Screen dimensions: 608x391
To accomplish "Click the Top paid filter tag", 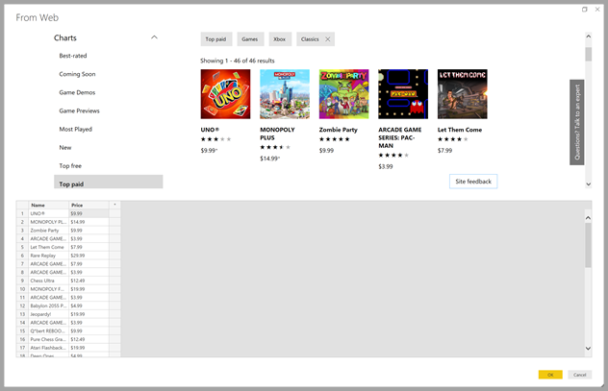I will (216, 39).
